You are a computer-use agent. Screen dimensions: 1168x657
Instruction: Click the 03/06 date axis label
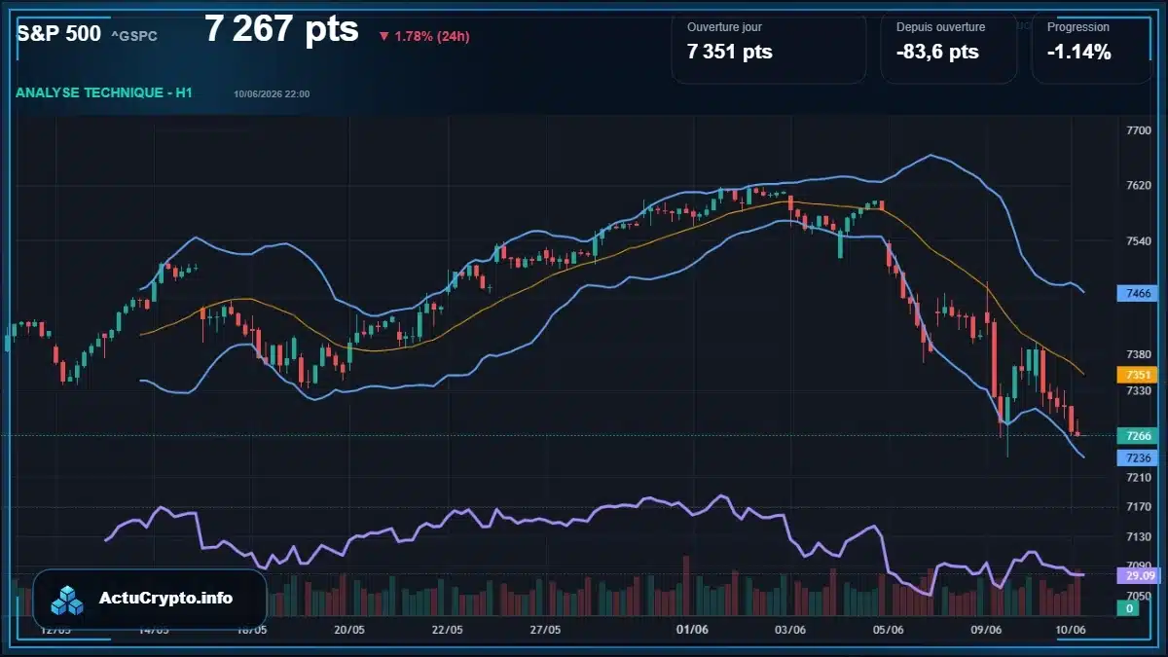pos(789,630)
